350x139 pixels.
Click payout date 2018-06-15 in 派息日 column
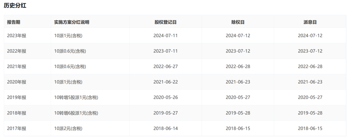310,128
